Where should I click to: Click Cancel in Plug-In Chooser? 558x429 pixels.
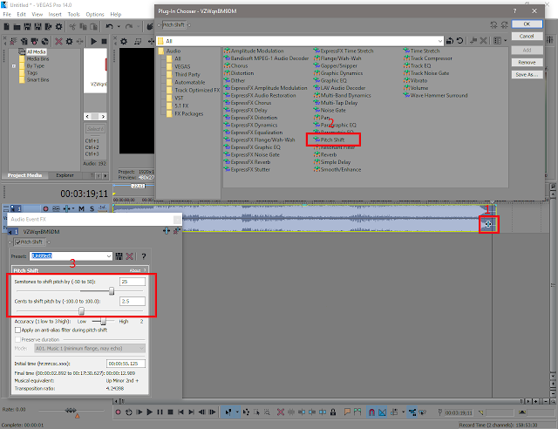point(527,37)
